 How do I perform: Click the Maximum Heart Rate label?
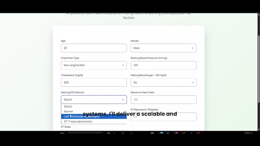[x=143, y=92]
